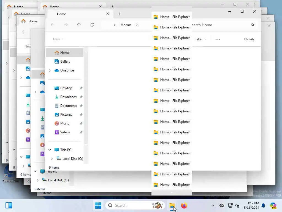This screenshot has height=212, width=282.
Task: Select This PC in the front navigation pane
Action: coord(66,150)
